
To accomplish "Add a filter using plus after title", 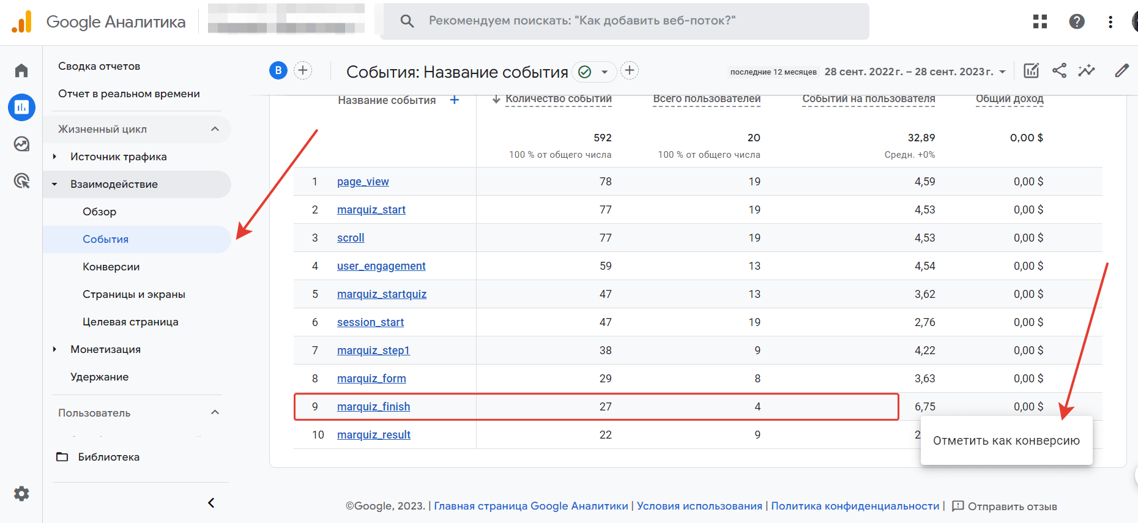I will pyautogui.click(x=630, y=70).
